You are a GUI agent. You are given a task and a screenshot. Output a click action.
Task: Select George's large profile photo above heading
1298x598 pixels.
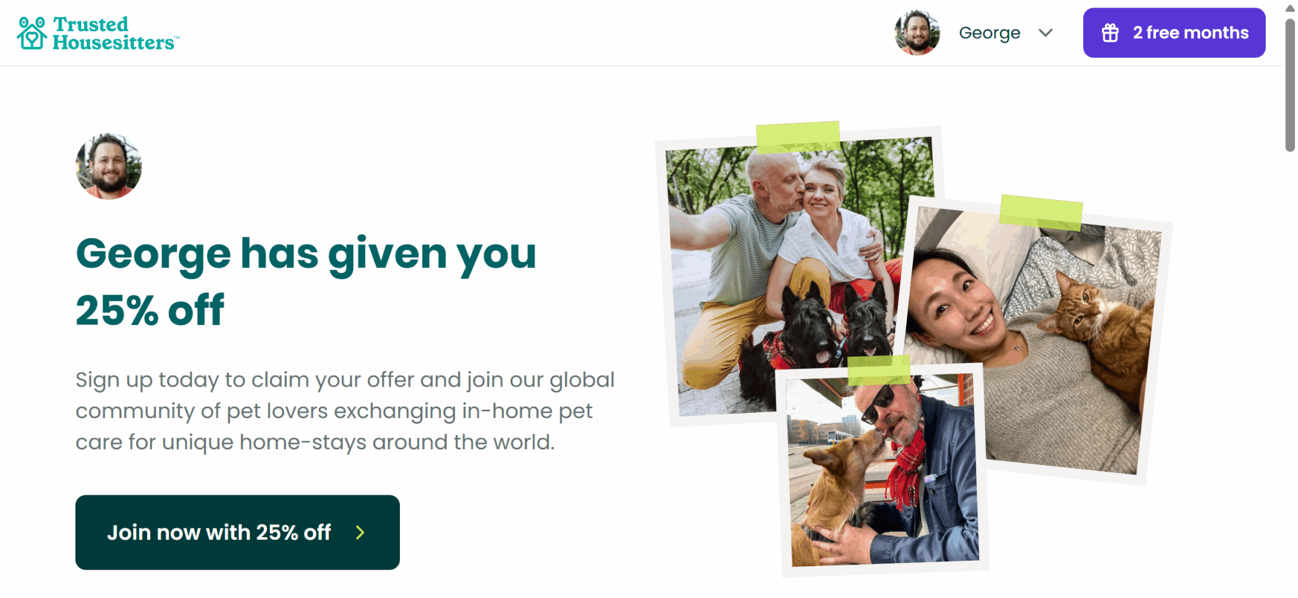click(108, 166)
